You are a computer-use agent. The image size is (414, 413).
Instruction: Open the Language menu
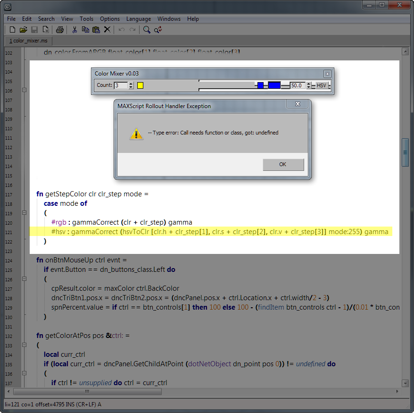(x=139, y=19)
